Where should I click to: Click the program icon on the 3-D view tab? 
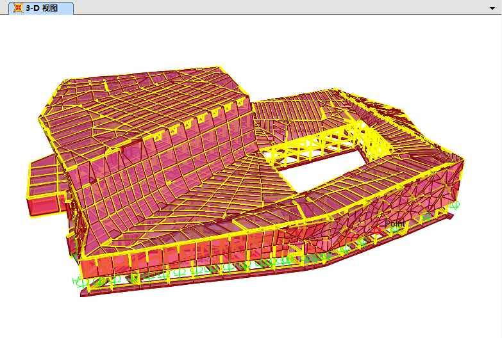click(18, 8)
